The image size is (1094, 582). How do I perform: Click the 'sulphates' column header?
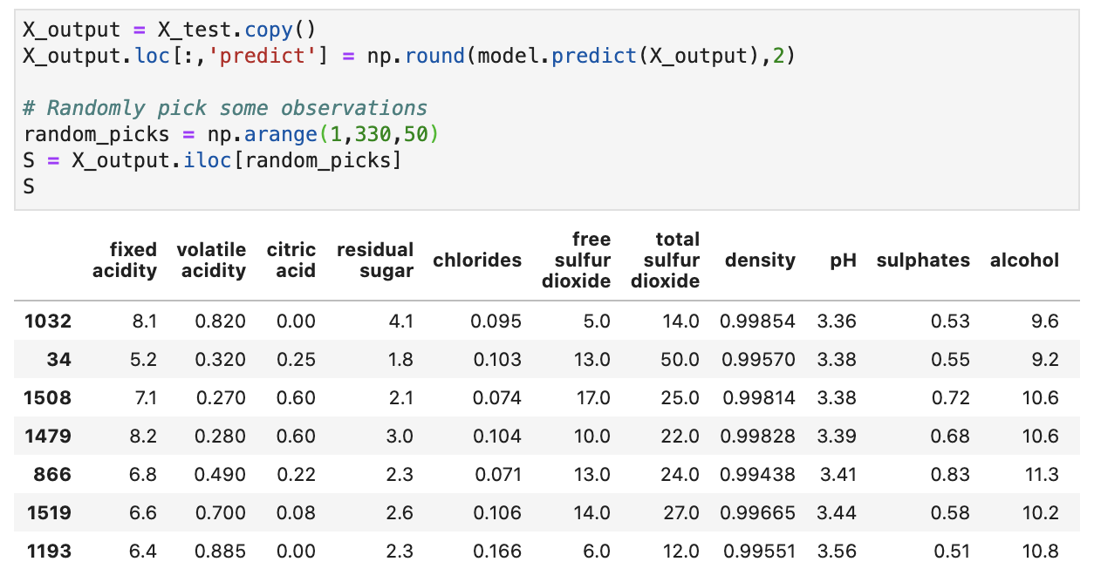pyautogui.click(x=923, y=260)
